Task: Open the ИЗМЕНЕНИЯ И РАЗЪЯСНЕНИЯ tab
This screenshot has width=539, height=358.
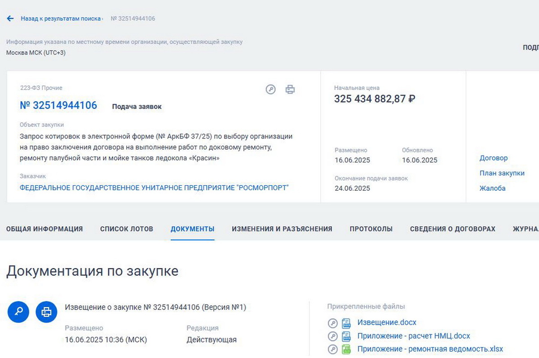Action: point(282,229)
